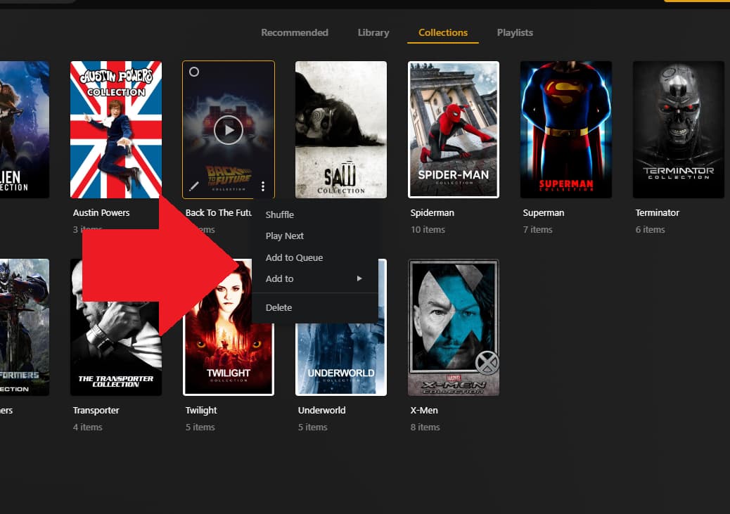Viewport: 730px width, 514px height.
Task: Click the Back To The Future title link
Action: [218, 213]
